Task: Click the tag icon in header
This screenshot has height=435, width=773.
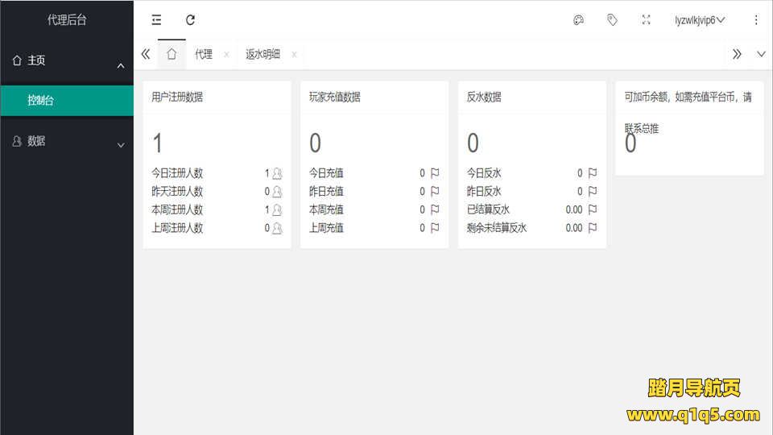Action: [x=612, y=20]
